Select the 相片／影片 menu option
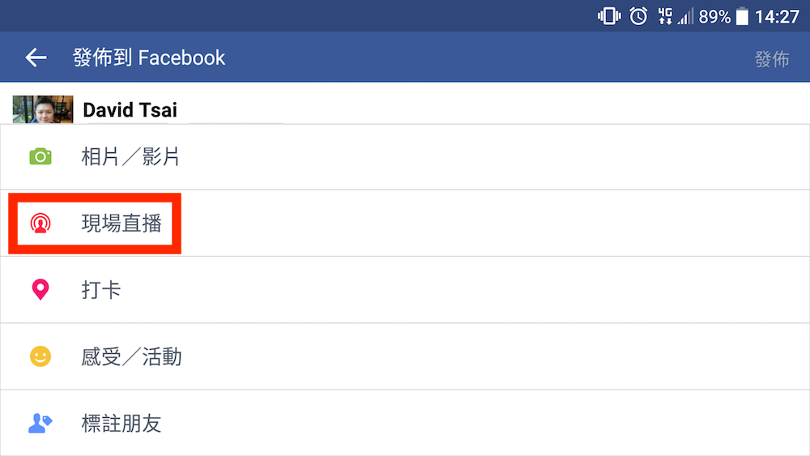The width and height of the screenshot is (810, 456). pyautogui.click(x=130, y=157)
